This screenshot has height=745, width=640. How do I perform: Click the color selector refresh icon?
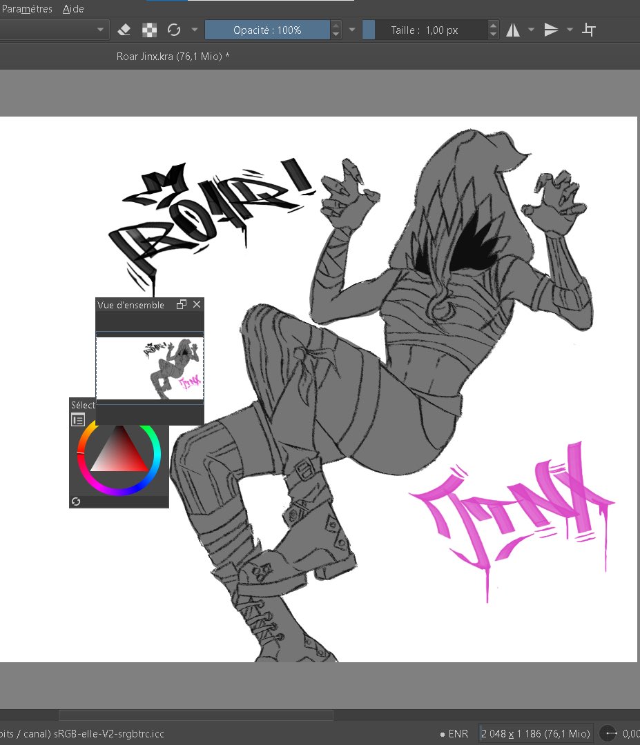(76, 501)
